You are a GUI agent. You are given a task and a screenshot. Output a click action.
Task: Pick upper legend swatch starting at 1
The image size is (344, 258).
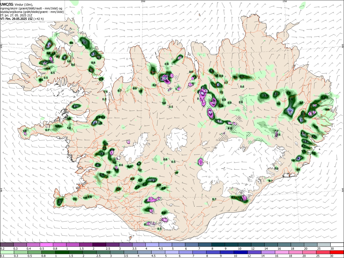coord(73,245)
